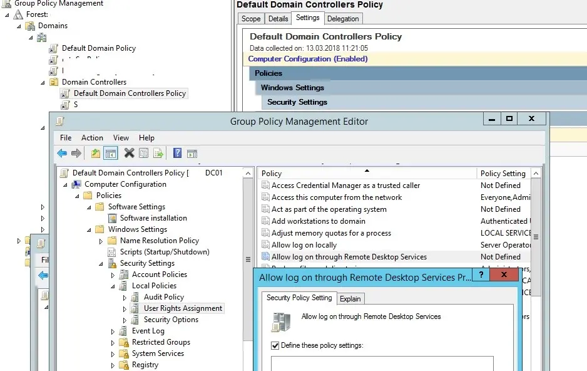Click the Editor tree pane scroll up arrow

coord(248,174)
